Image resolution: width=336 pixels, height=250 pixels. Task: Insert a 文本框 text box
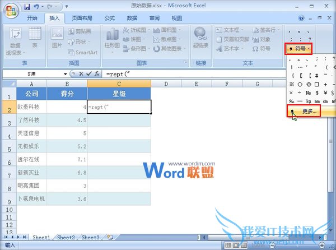point(229,30)
